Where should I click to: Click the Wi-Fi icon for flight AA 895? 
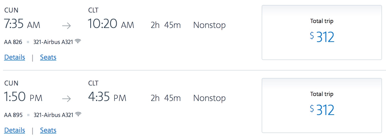tap(78, 114)
